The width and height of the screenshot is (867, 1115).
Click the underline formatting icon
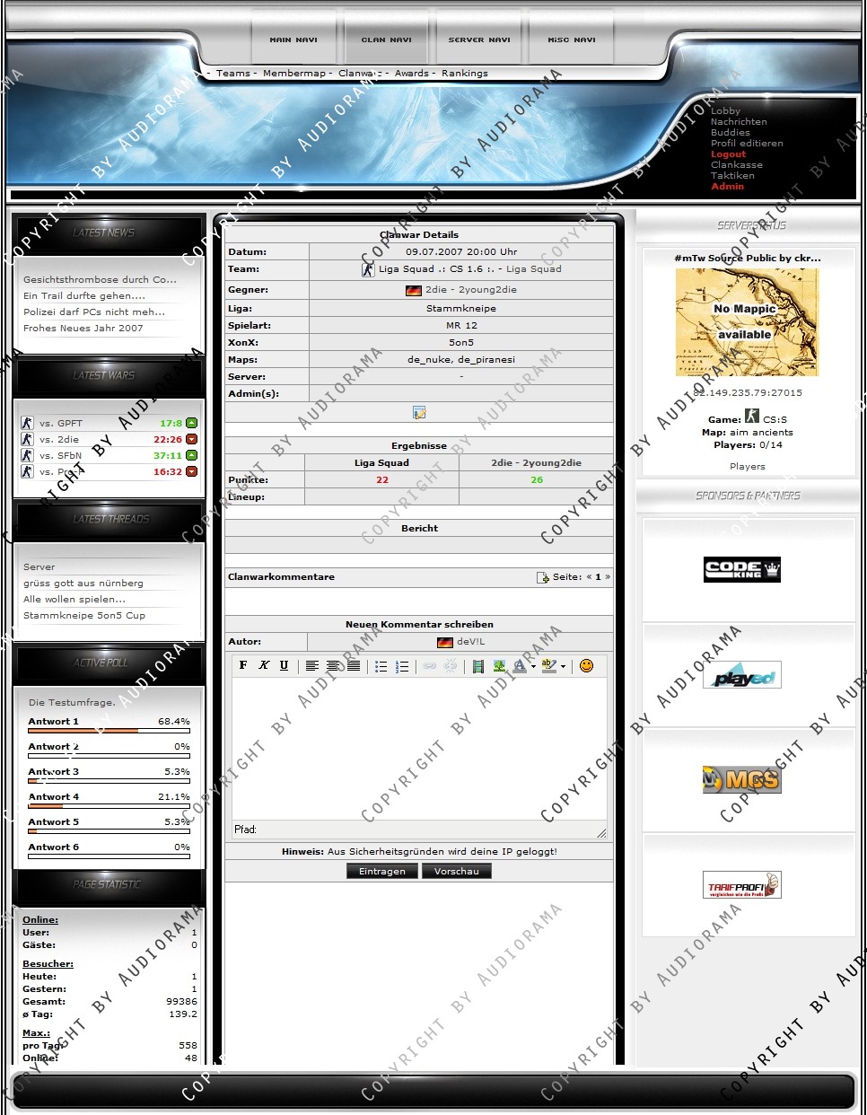click(284, 665)
